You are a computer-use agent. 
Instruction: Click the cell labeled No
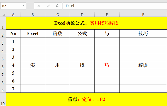(x=13, y=33)
